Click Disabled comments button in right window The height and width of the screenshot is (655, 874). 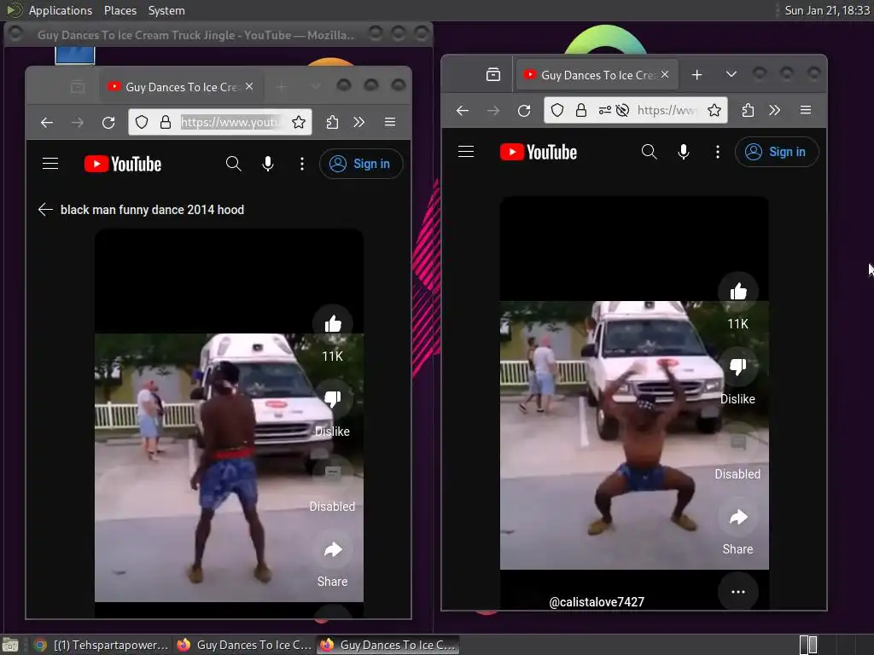pos(738,443)
